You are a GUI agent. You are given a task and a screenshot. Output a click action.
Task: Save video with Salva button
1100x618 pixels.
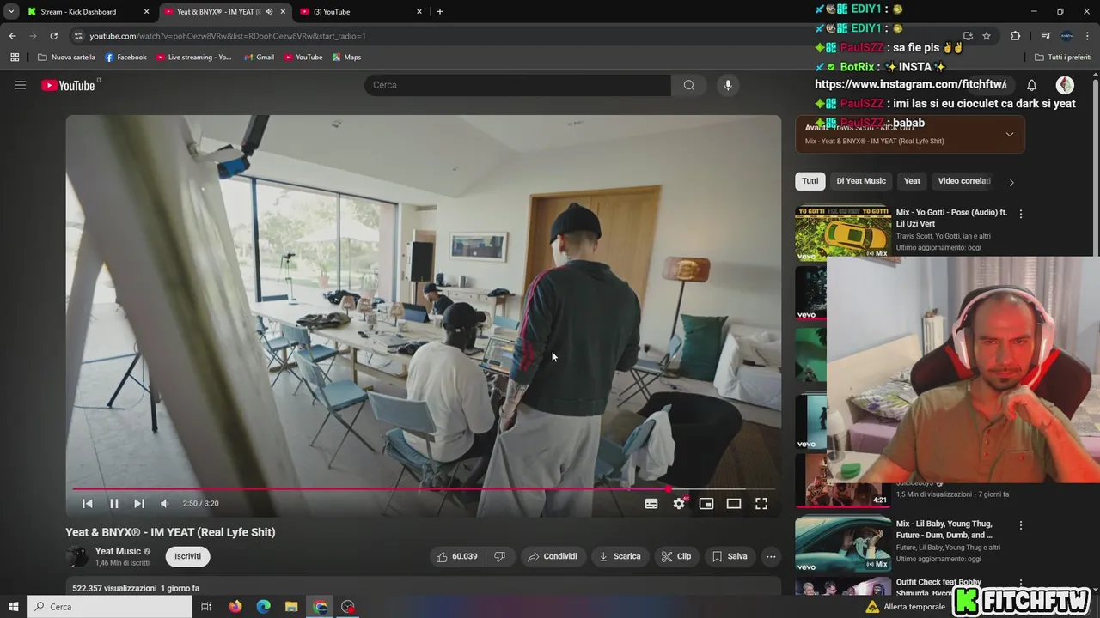point(730,556)
